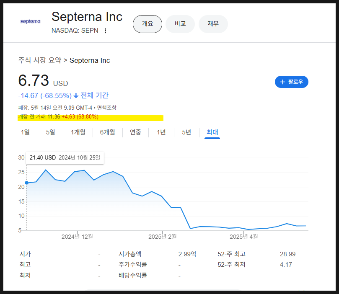Open the 재무 tab
The image size is (339, 294).
pos(213,24)
